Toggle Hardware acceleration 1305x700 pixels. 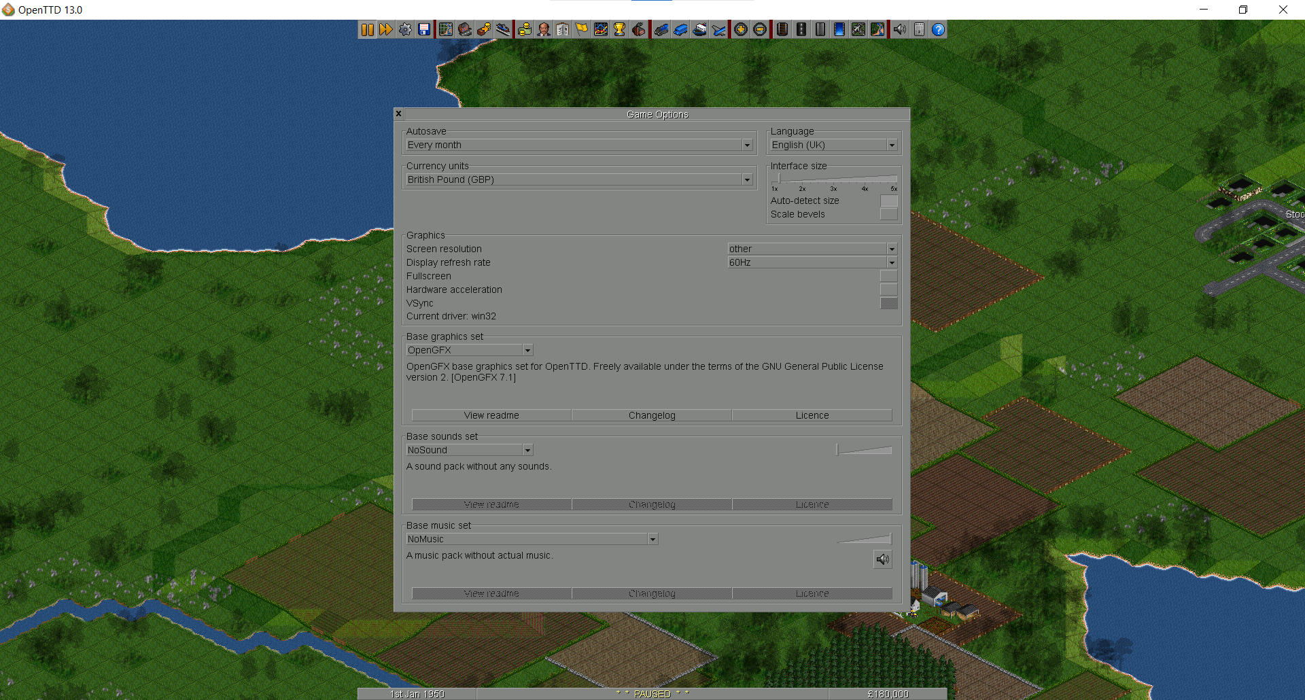coord(889,289)
